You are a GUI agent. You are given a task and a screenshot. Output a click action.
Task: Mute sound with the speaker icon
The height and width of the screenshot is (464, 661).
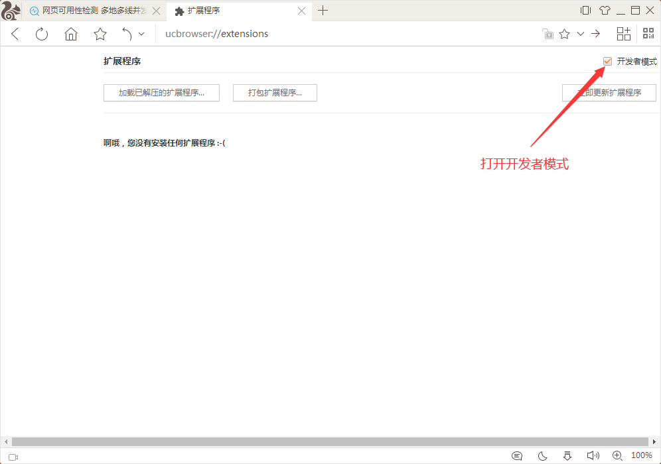click(593, 456)
